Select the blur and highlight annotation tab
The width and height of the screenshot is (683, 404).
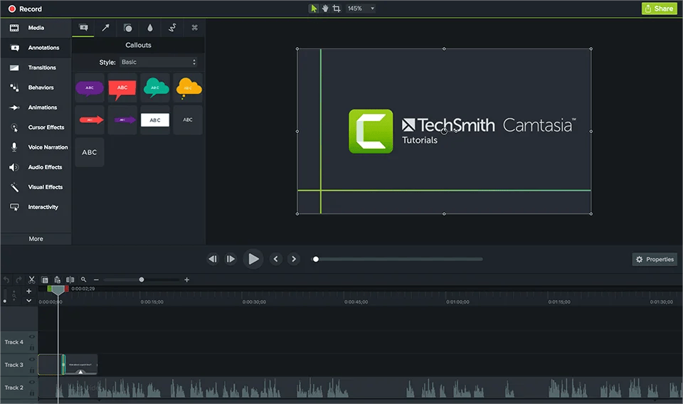pos(149,28)
